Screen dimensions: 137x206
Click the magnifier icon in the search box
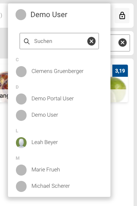(27, 41)
